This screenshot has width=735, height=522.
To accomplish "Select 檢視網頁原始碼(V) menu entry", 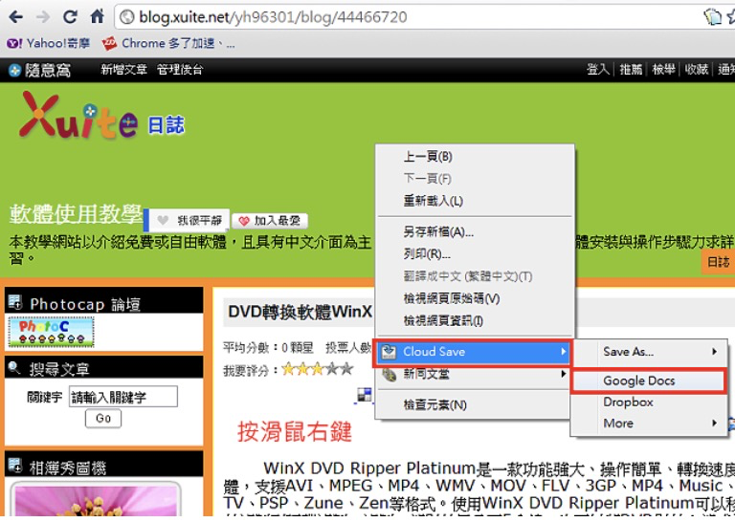I will 475,298.
